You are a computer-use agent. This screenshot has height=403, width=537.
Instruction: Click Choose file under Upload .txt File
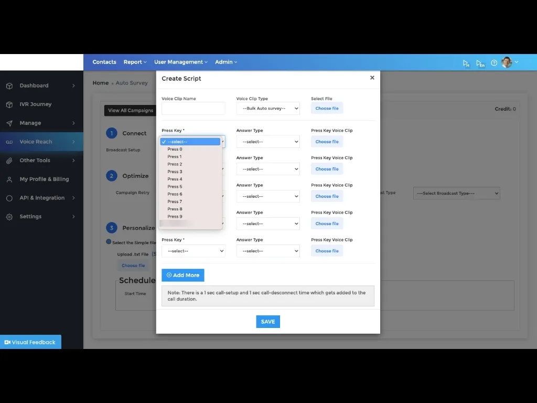pos(133,266)
